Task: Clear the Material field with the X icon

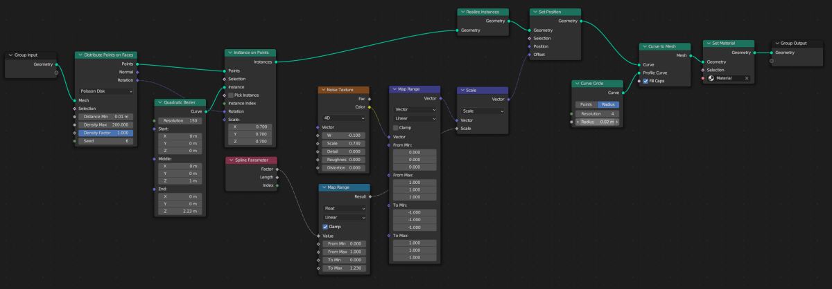Action: (x=747, y=78)
